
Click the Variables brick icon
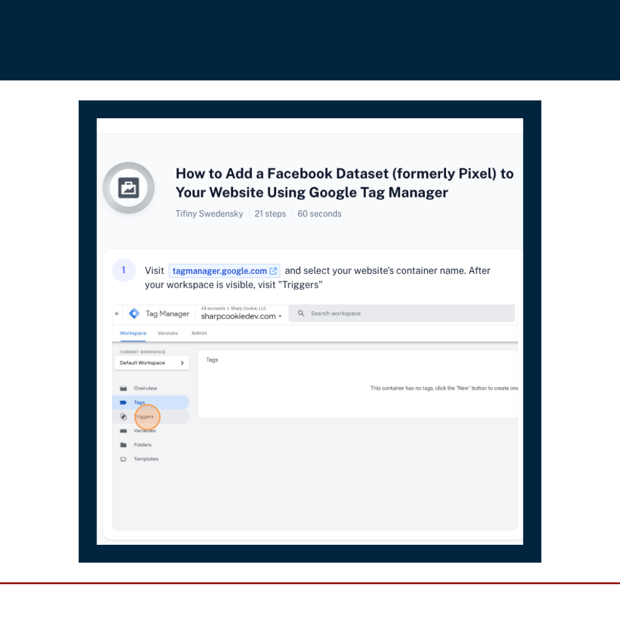pos(123,431)
